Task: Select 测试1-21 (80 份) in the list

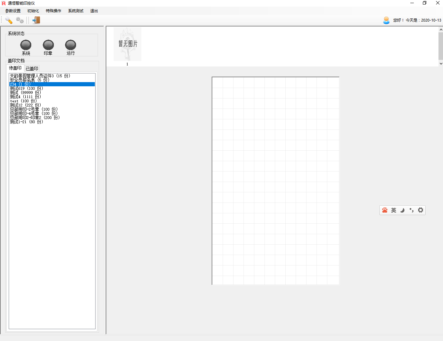Action: click(x=52, y=122)
